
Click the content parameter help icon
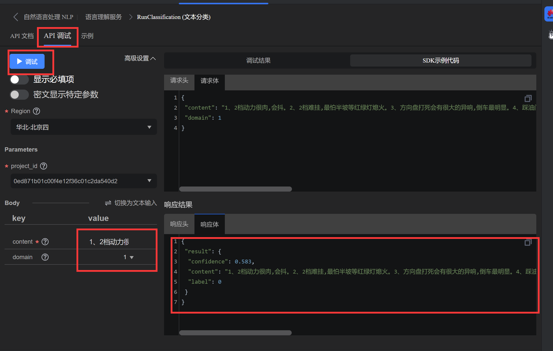click(x=45, y=242)
